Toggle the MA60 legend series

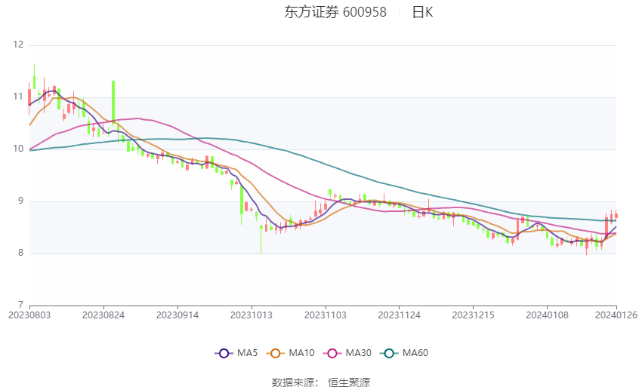pos(404,353)
